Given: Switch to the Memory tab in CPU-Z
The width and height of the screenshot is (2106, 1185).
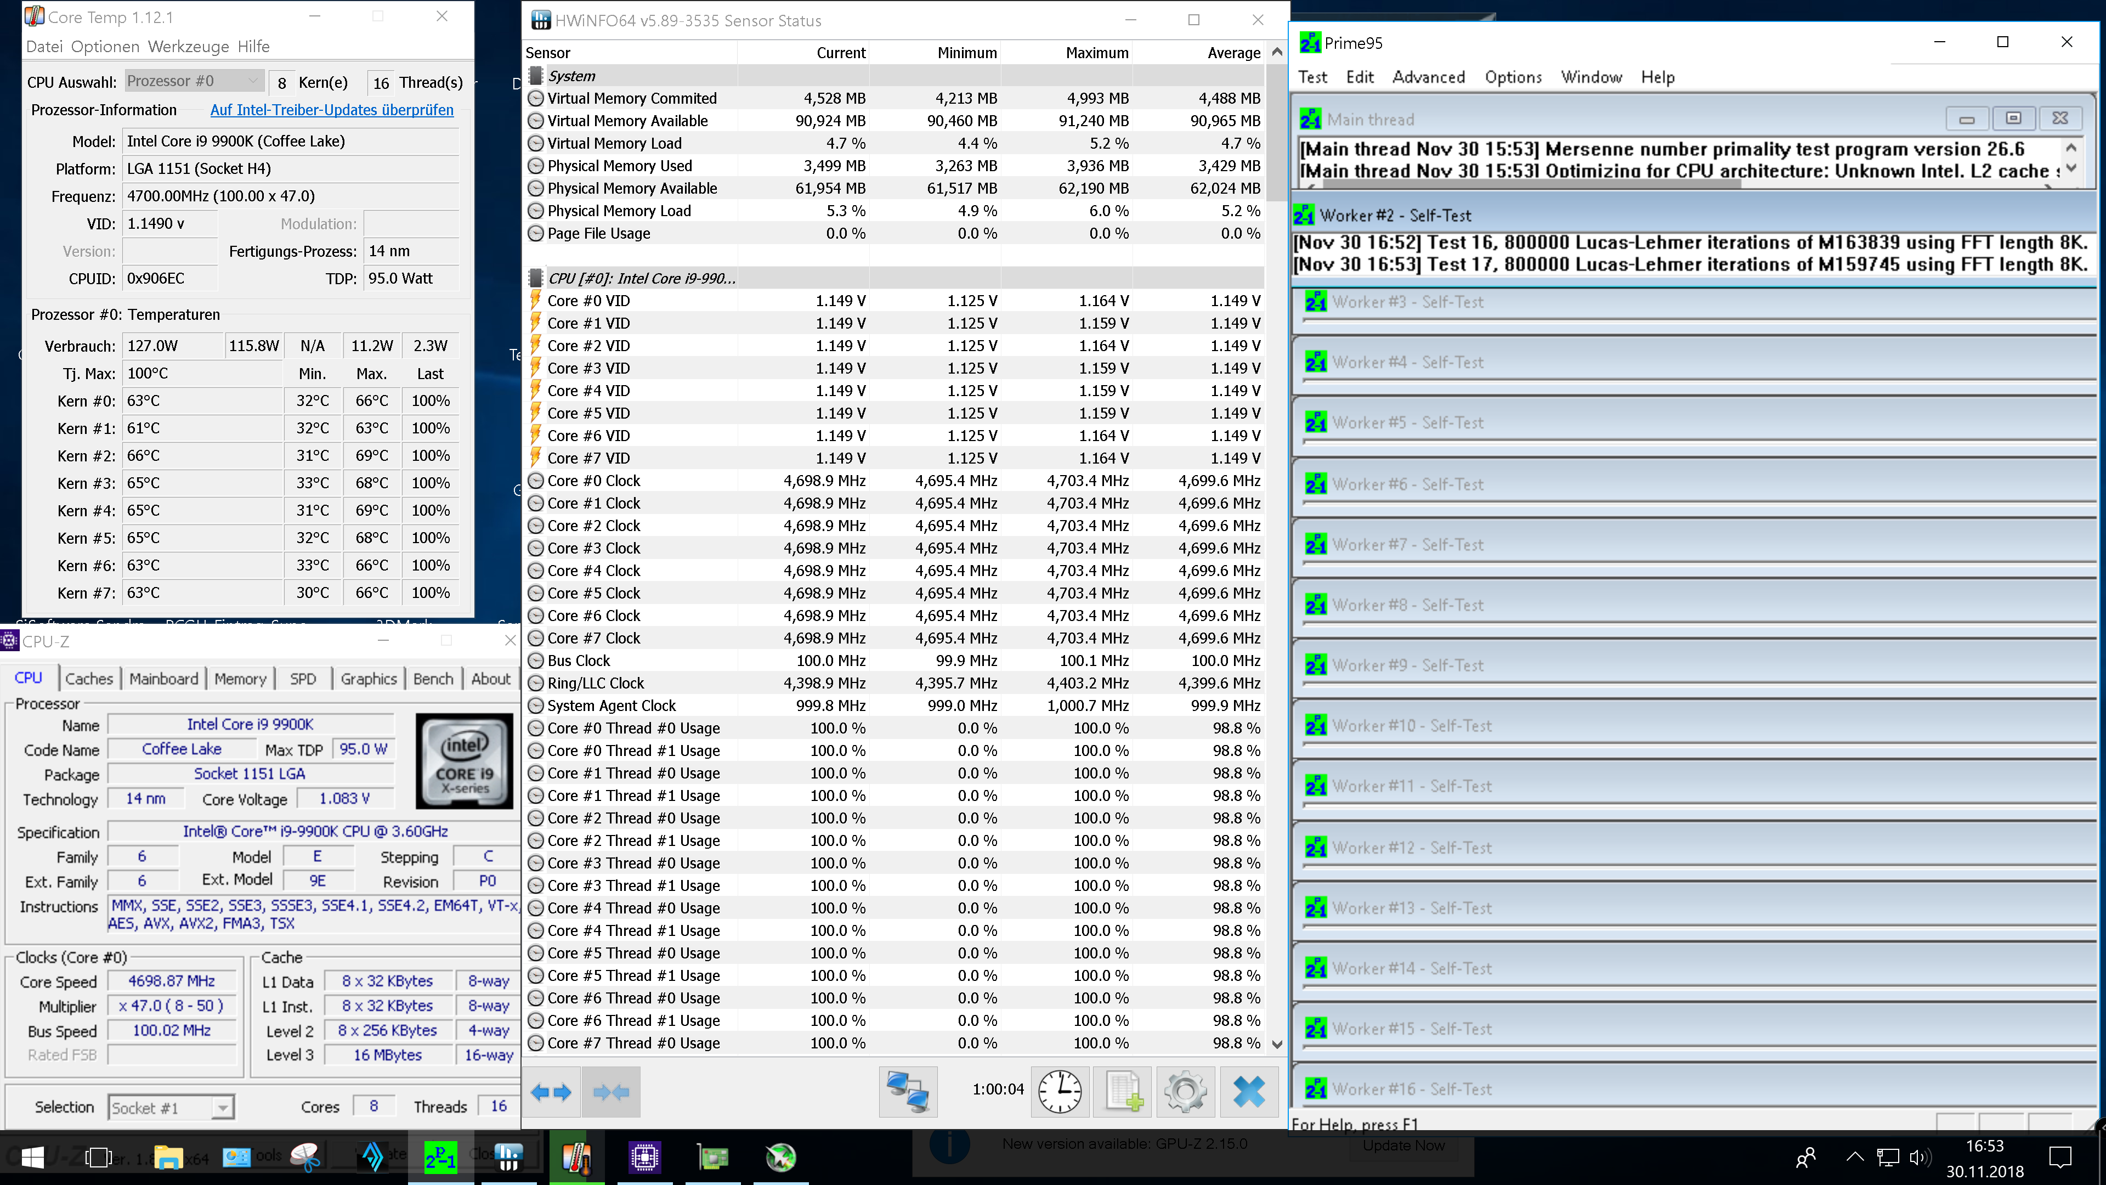Looking at the screenshot, I should pos(240,679).
